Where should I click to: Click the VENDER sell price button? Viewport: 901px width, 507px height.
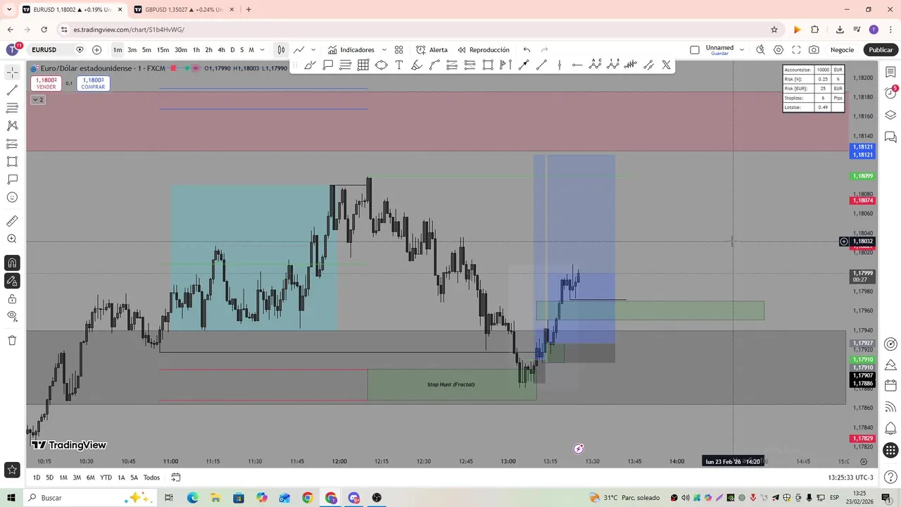(x=46, y=83)
